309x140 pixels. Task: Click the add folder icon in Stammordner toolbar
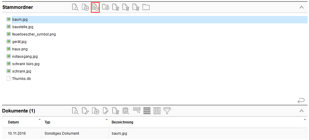click(x=105, y=7)
